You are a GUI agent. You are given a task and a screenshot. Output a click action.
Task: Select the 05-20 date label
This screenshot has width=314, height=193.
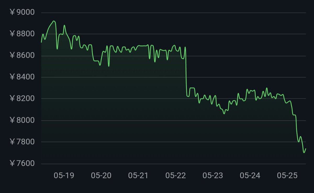tap(101, 176)
